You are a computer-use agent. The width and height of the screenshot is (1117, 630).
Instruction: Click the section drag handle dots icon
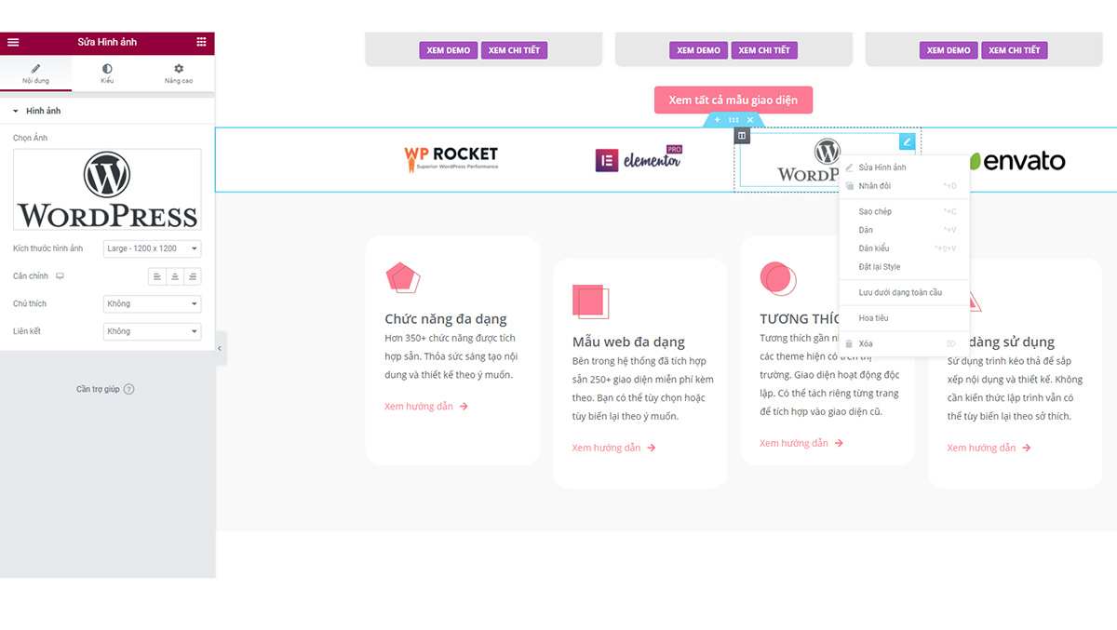click(733, 120)
